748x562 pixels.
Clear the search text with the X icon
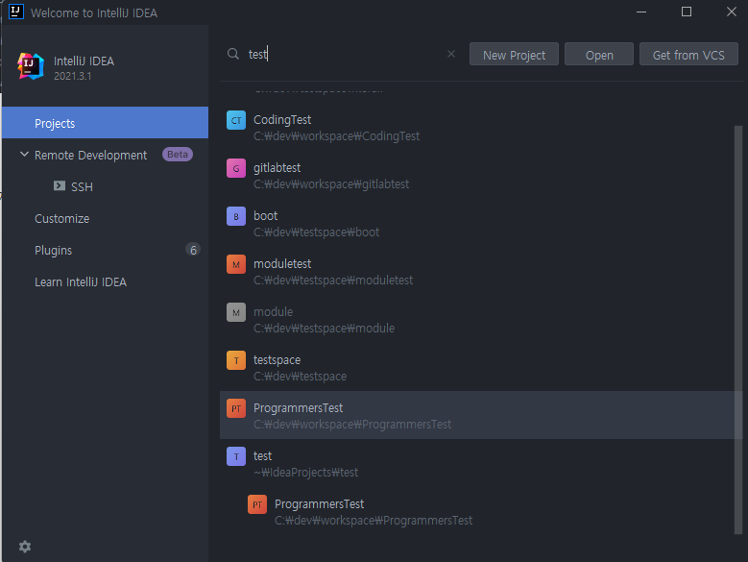[450, 54]
